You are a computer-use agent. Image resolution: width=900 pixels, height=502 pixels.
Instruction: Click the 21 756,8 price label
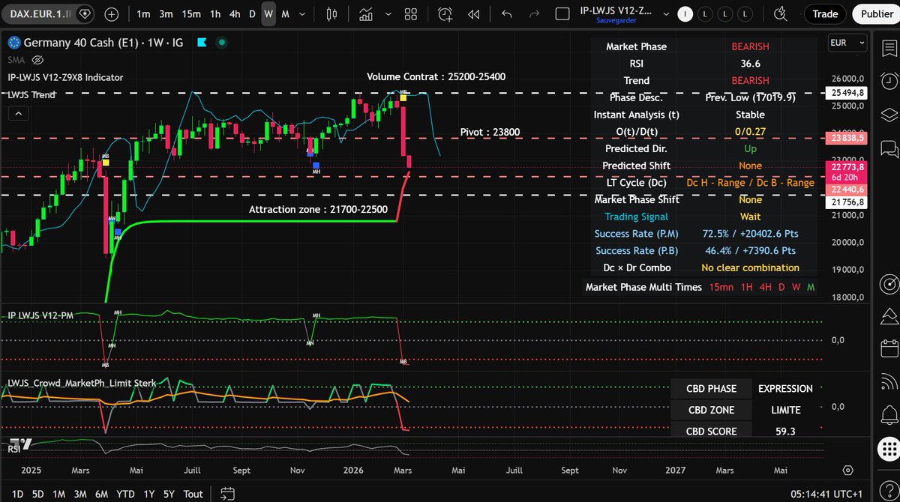click(847, 202)
